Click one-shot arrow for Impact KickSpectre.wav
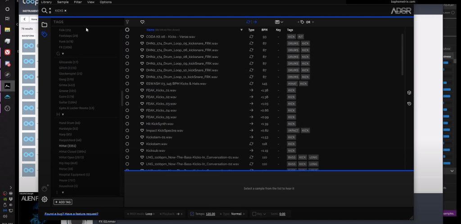Screen dimensions: 461x224 click(x=251, y=131)
